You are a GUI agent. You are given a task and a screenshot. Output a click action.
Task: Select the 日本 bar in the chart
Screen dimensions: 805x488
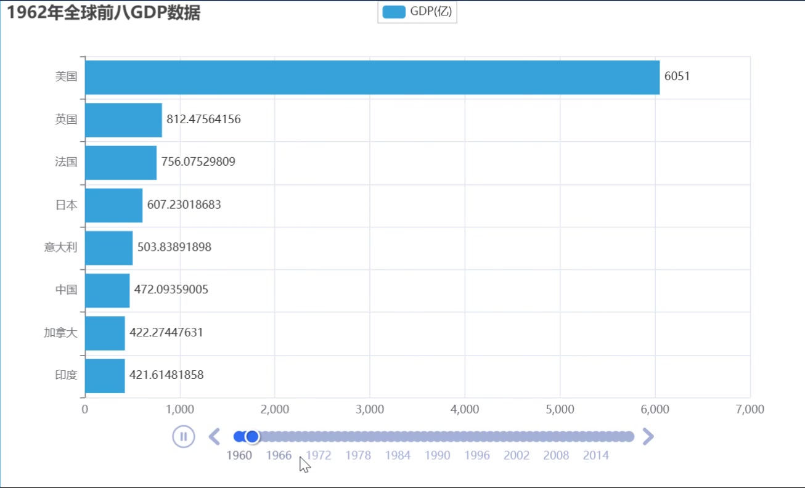113,205
